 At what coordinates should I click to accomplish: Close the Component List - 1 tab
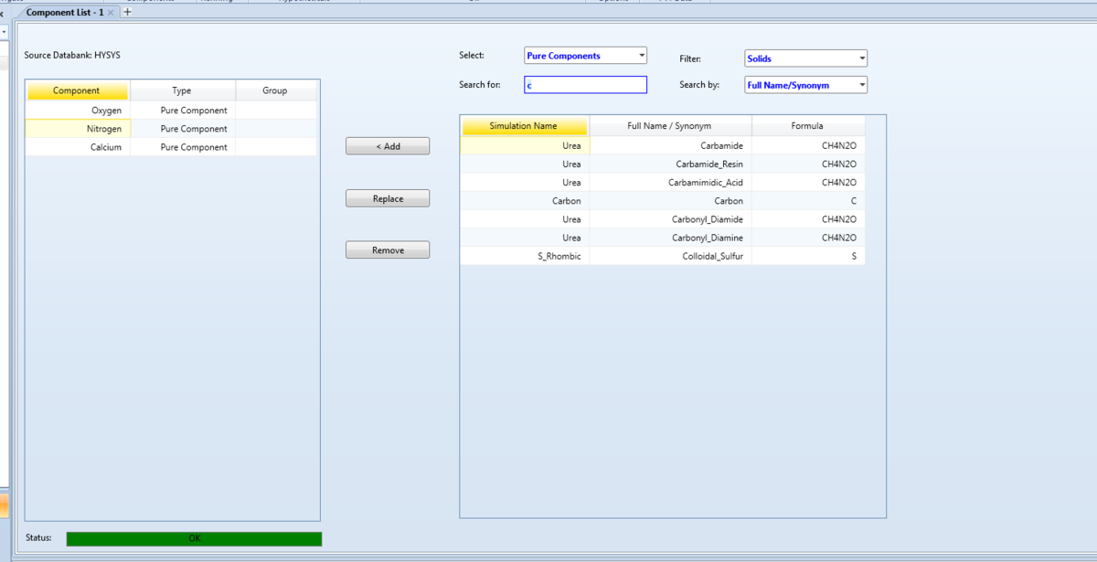tap(111, 13)
